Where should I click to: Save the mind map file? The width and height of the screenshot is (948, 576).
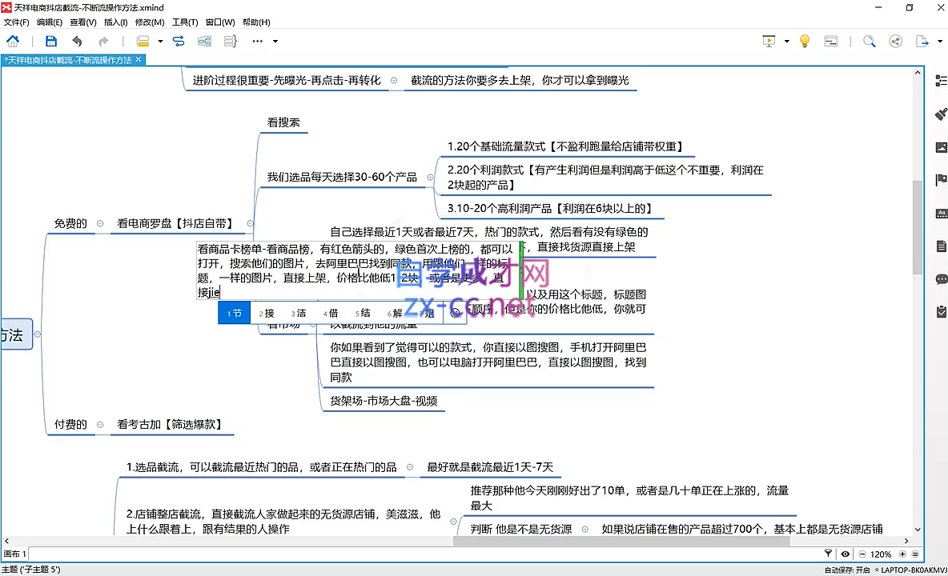click(50, 41)
